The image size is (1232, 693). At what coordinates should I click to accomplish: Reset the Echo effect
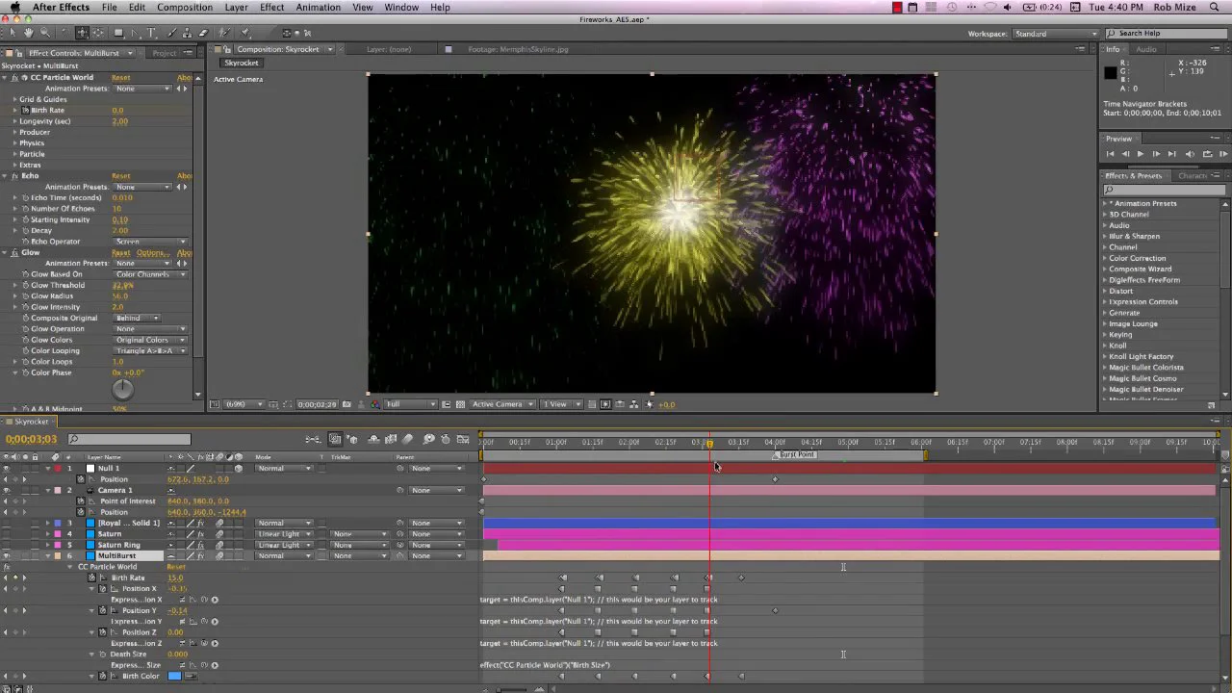point(120,176)
